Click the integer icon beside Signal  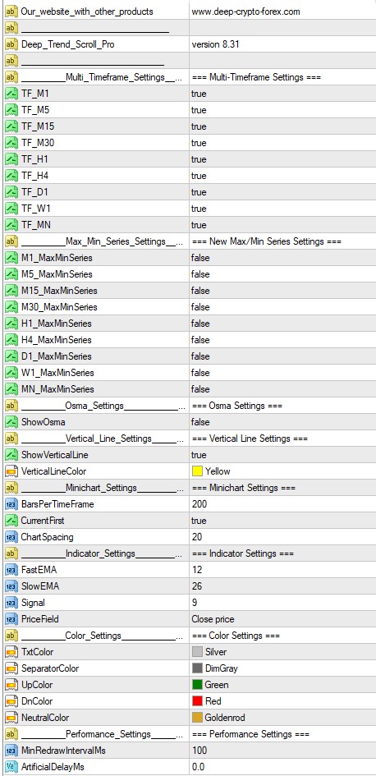11,602
